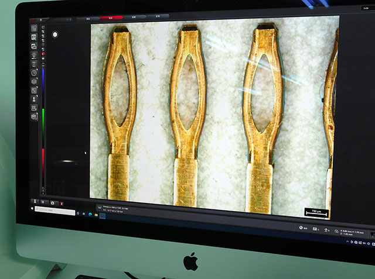Open the clock time-lapse sidebar icon
Screen dimensions: 375x279
click(x=34, y=73)
